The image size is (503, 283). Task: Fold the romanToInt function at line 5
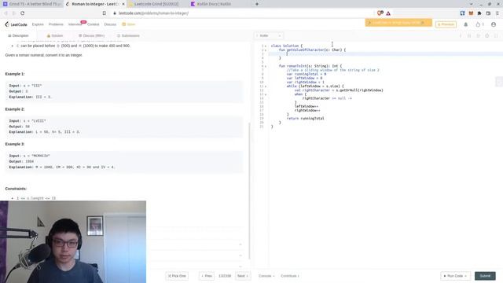tap(266, 66)
